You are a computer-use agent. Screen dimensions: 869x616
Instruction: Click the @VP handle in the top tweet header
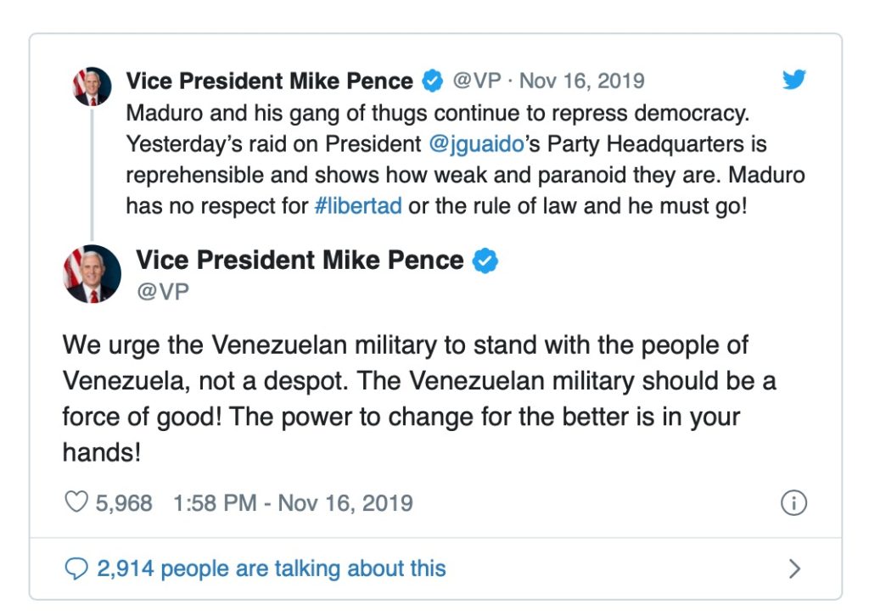(477, 81)
